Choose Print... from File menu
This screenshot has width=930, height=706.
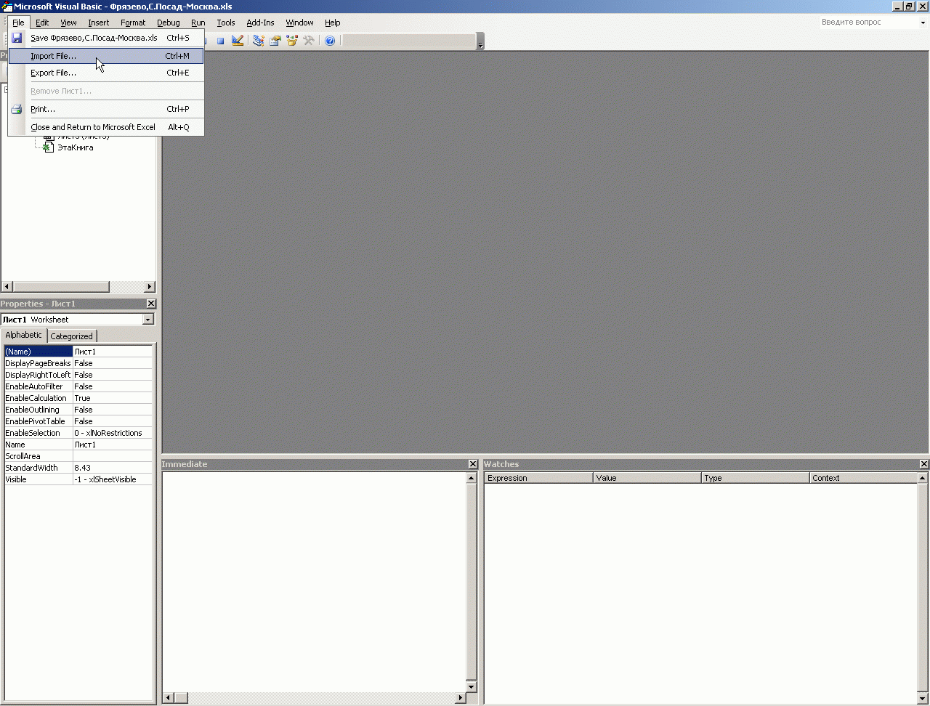[x=106, y=109]
